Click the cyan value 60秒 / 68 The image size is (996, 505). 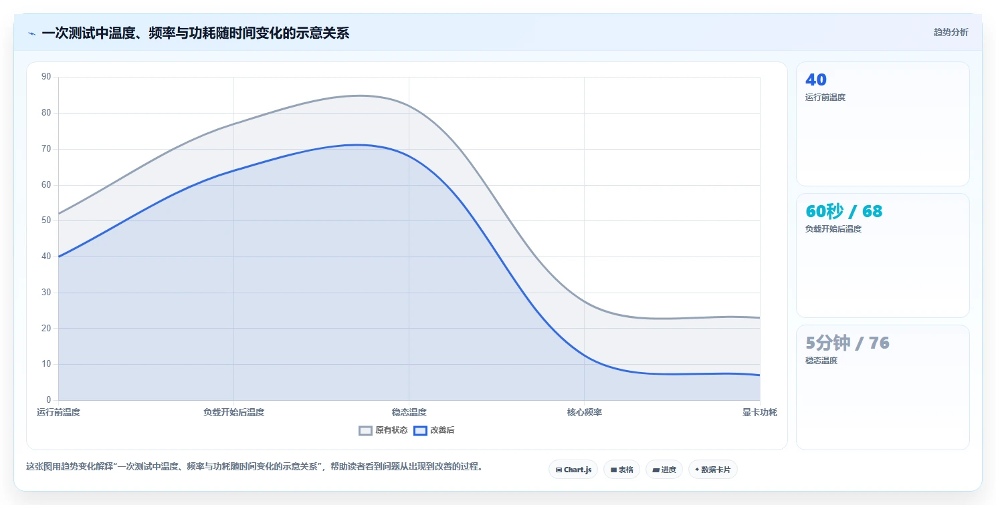844,212
